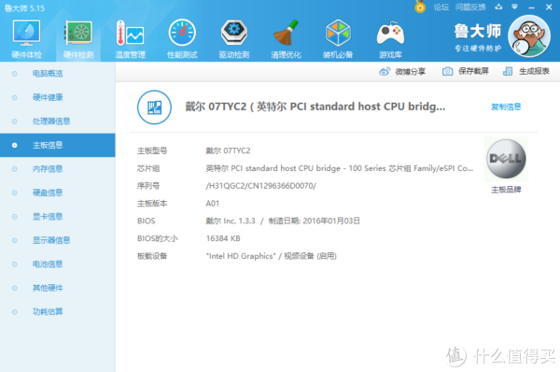This screenshot has height=372, width=560.
Task: Open 装机必备 essential software cube icon
Action: (x=338, y=38)
